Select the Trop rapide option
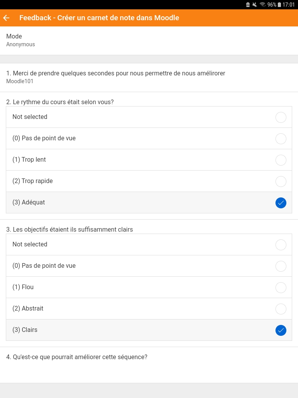This screenshot has height=398, width=298. click(149, 181)
